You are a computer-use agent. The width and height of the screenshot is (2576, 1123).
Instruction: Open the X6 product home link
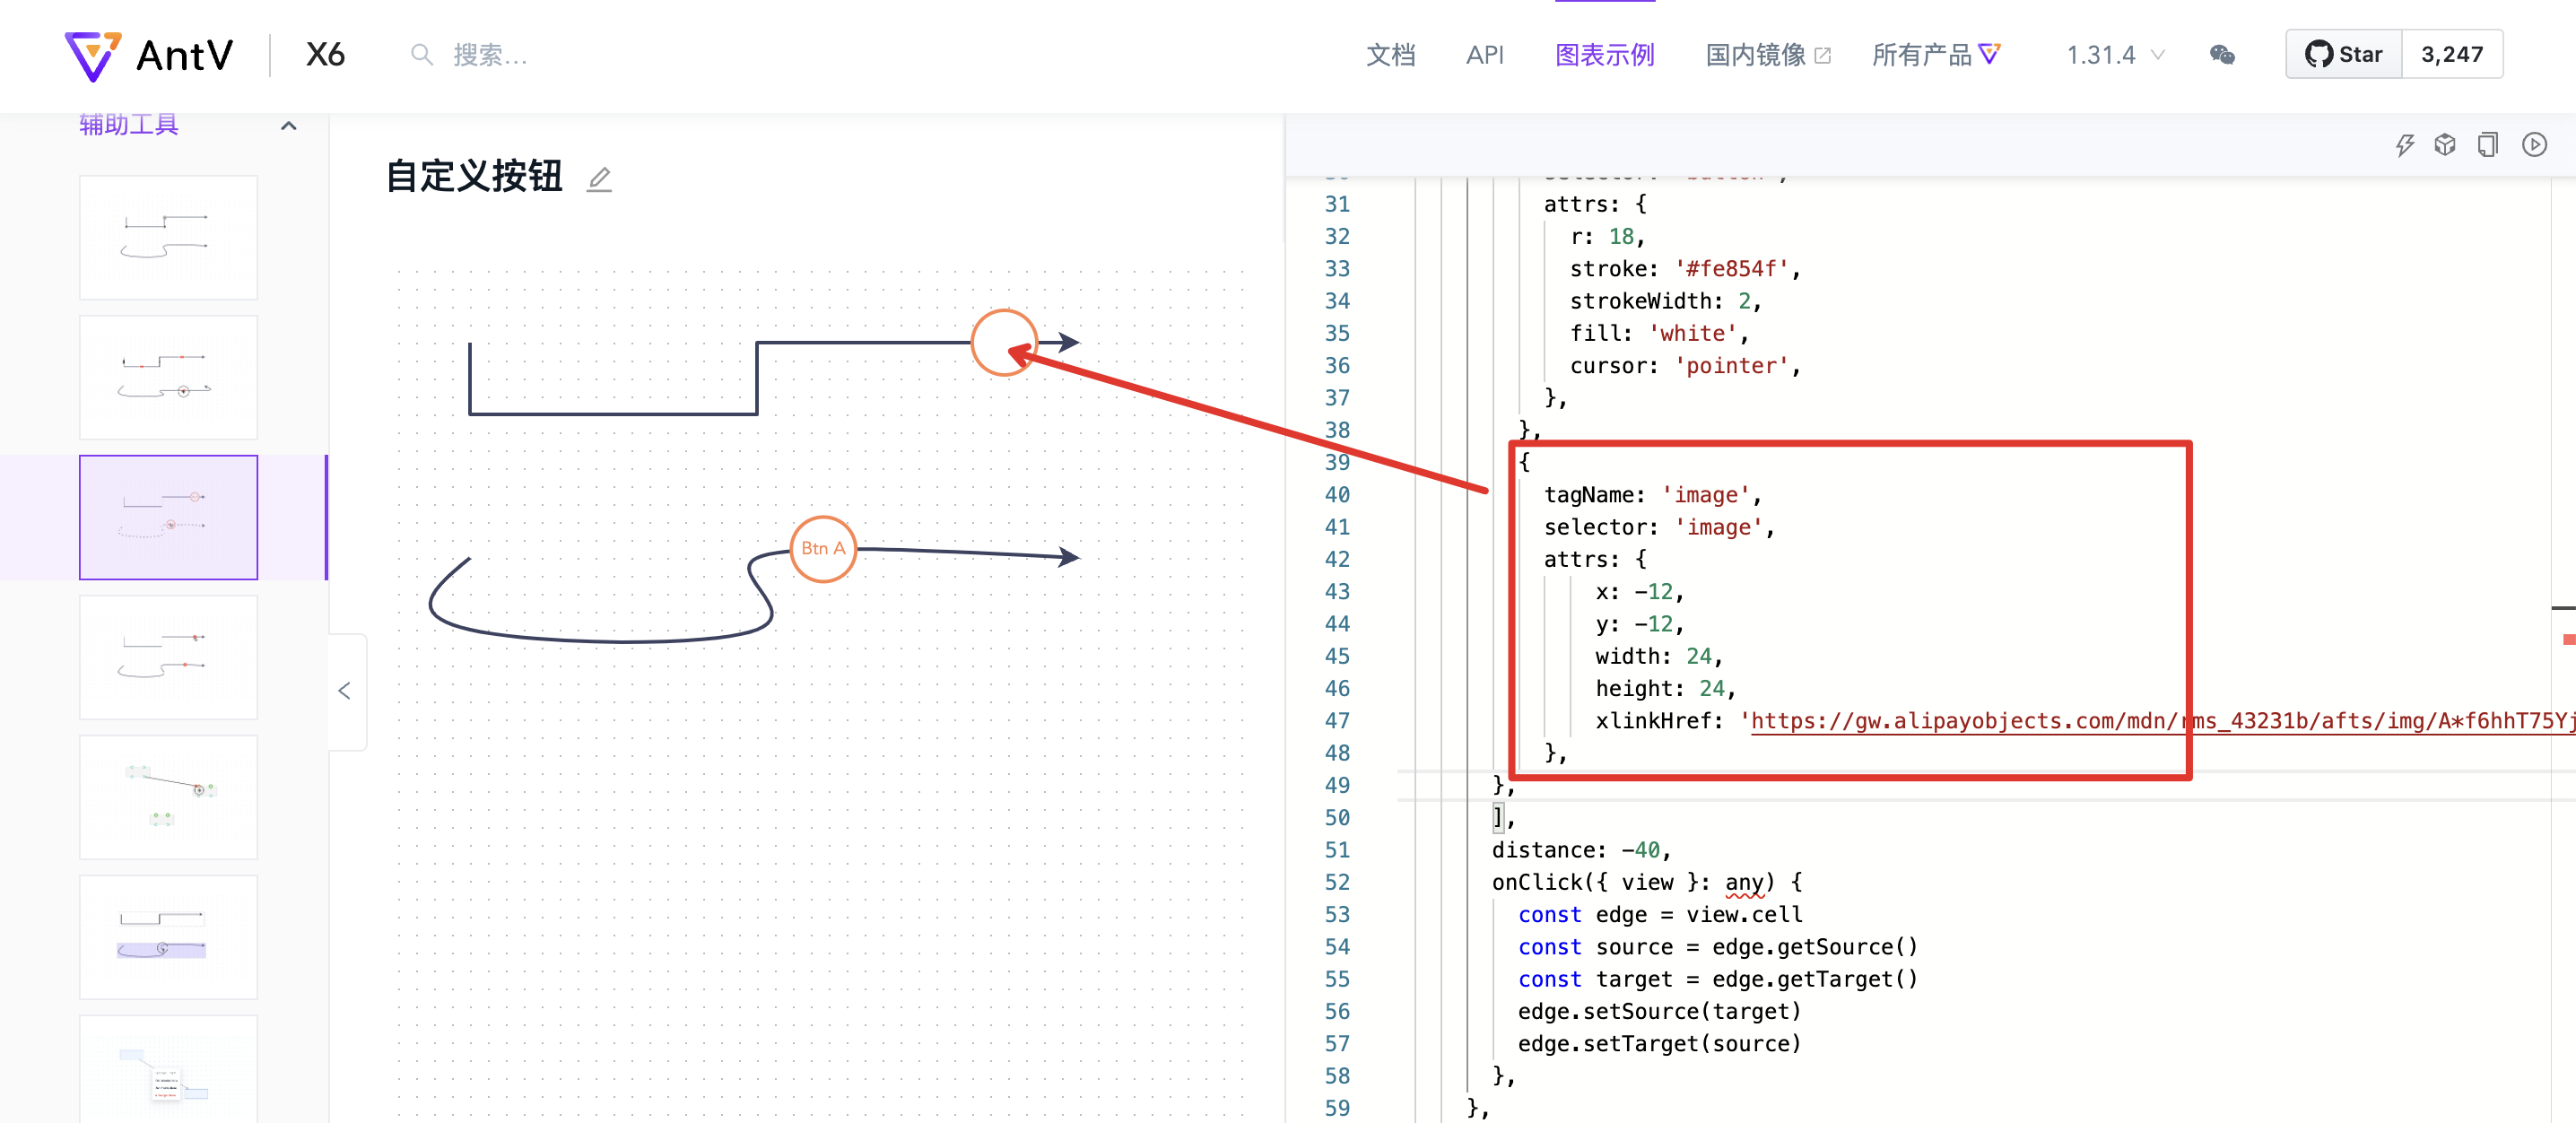tap(325, 55)
